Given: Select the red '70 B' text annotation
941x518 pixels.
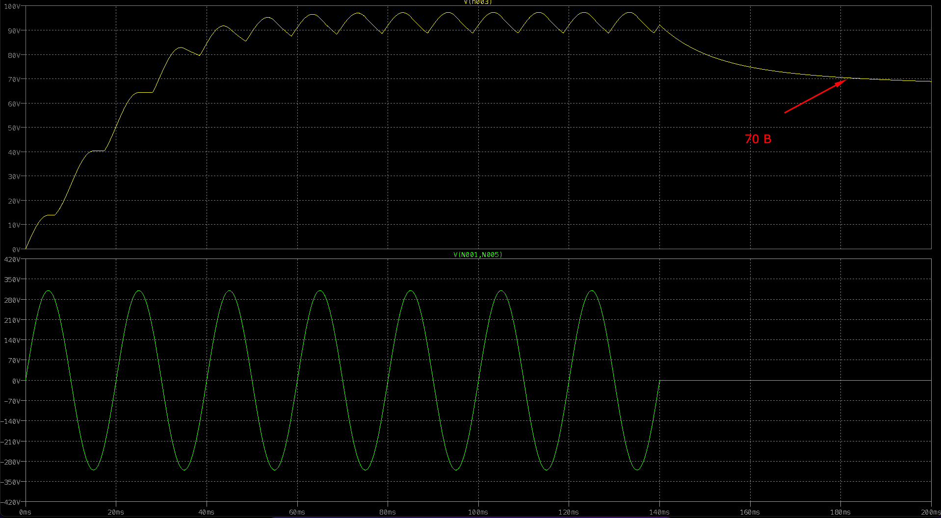Looking at the screenshot, I should click(x=758, y=139).
